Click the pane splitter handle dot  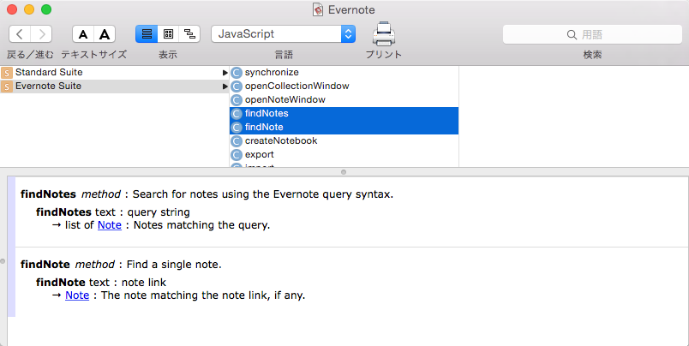344,172
